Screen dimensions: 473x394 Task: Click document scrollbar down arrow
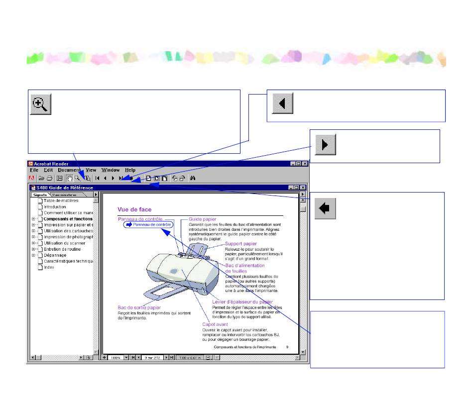[x=303, y=352]
